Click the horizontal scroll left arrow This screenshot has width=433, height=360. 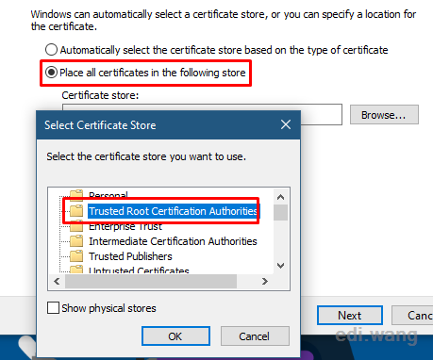point(57,281)
